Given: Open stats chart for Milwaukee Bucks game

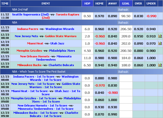Looking at the screenshot, I should tap(160, 65).
